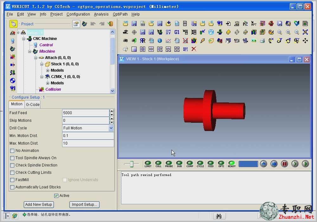This screenshot has height=222, width=317.
Task: Collapse the Stock 1 (0, 0, 0) node
Action: click(x=42, y=64)
